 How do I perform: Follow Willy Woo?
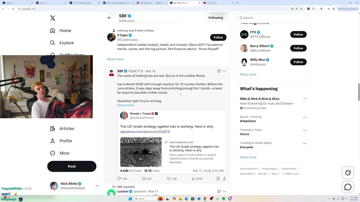click(298, 62)
